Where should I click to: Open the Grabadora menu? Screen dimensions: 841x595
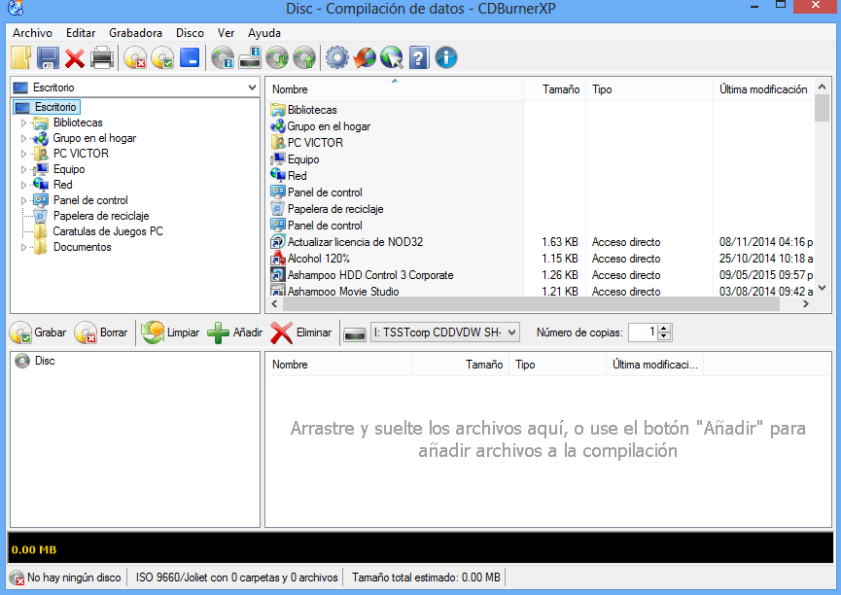[x=135, y=32]
